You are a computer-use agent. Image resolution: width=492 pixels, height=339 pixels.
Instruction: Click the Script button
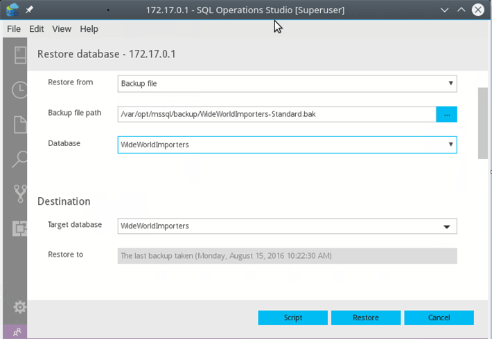click(292, 318)
